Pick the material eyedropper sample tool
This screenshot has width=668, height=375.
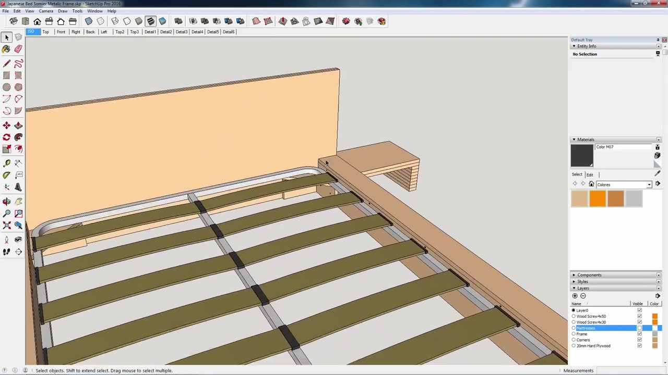point(658,173)
